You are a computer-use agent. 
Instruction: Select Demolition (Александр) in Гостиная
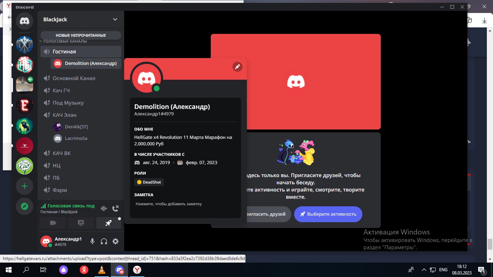pyautogui.click(x=86, y=63)
